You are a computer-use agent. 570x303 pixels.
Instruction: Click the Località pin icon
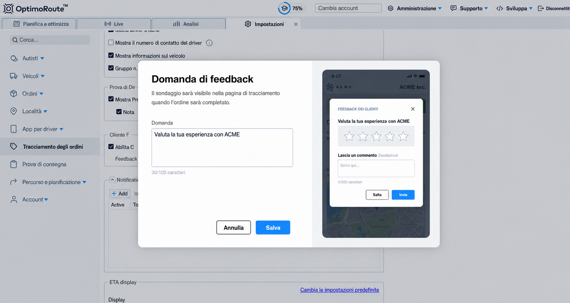click(14, 111)
